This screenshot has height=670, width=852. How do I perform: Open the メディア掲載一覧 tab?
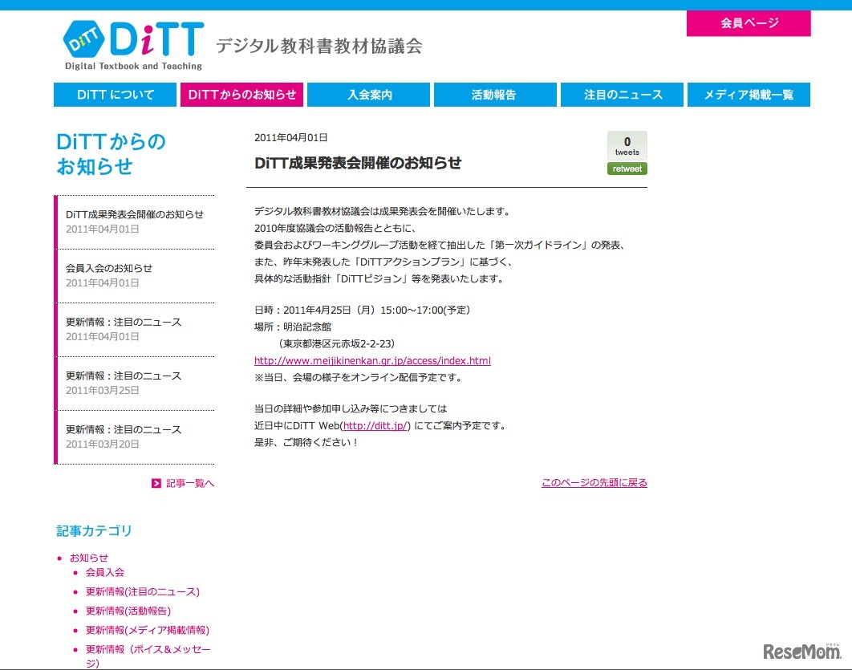tap(749, 95)
